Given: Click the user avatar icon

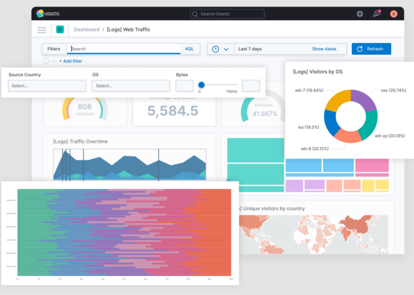Looking at the screenshot, I should pyautogui.click(x=393, y=14).
